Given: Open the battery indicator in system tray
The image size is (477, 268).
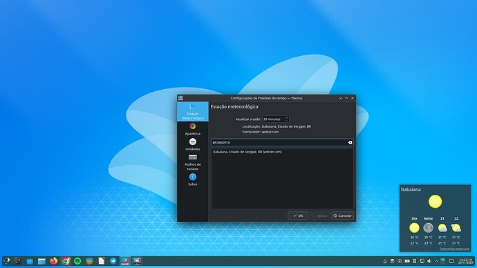Looking at the screenshot, I should click(x=407, y=261).
